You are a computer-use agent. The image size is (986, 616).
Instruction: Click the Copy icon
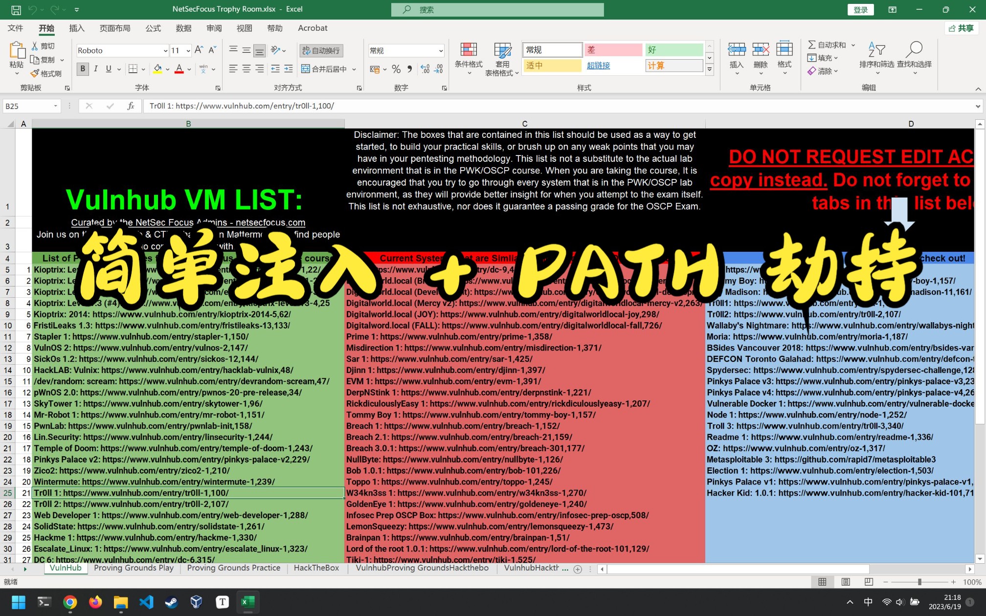[x=35, y=60]
